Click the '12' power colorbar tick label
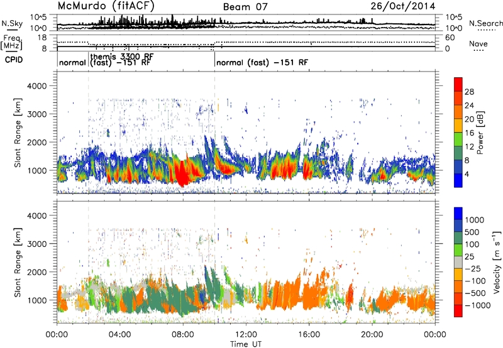The height and width of the screenshot is (348, 503). point(469,147)
